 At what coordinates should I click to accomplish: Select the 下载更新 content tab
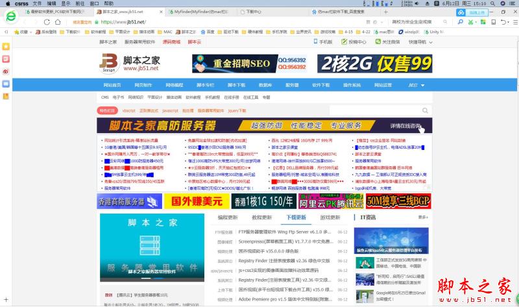pyautogui.click(x=296, y=217)
